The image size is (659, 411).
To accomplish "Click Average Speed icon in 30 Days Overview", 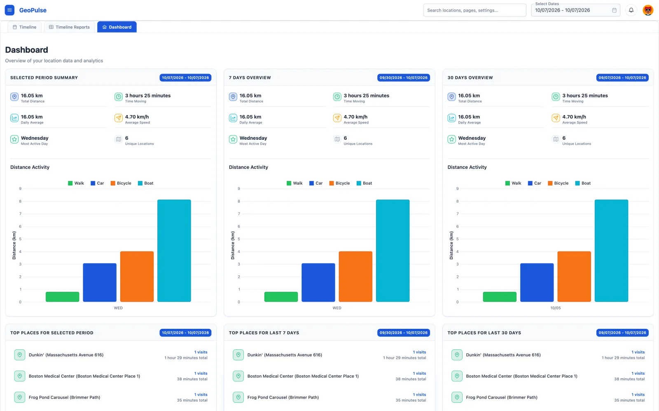I will coord(556,118).
